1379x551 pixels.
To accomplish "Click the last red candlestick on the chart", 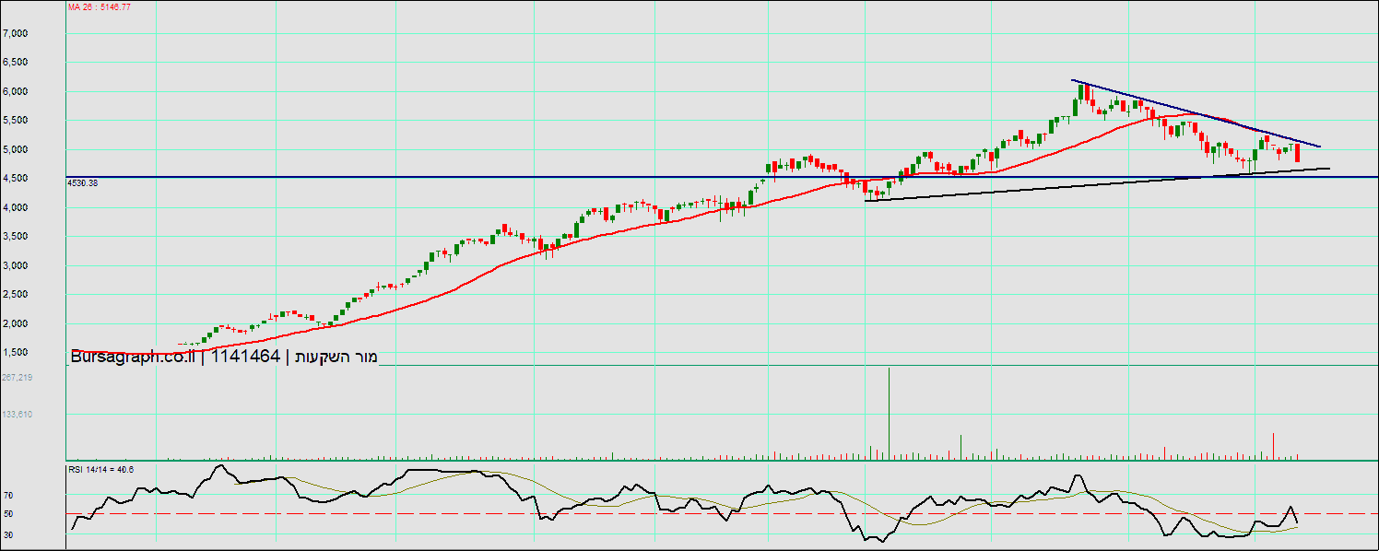I will pyautogui.click(x=1298, y=153).
